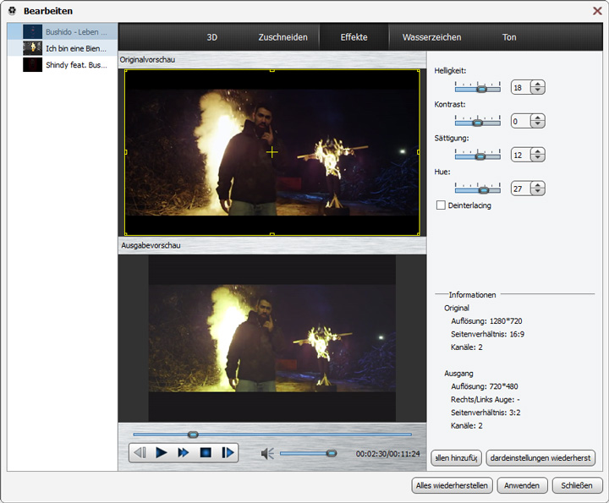Restore defaults with Standardeinstellungen wiederherstellen button
The width and height of the screenshot is (609, 503).
pos(540,458)
